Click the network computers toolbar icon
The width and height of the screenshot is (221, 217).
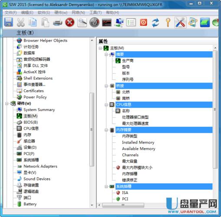pyautogui.click(x=119, y=23)
